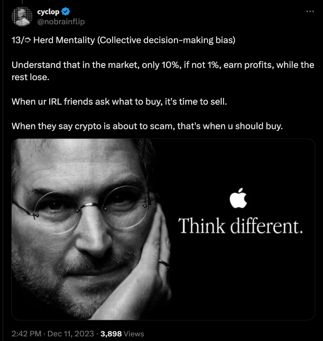Image resolution: width=323 pixels, height=341 pixels.
Task: Open the 2:42 PM timestamp link
Action: [26, 334]
